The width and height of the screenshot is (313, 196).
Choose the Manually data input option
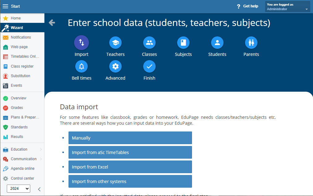click(130, 138)
